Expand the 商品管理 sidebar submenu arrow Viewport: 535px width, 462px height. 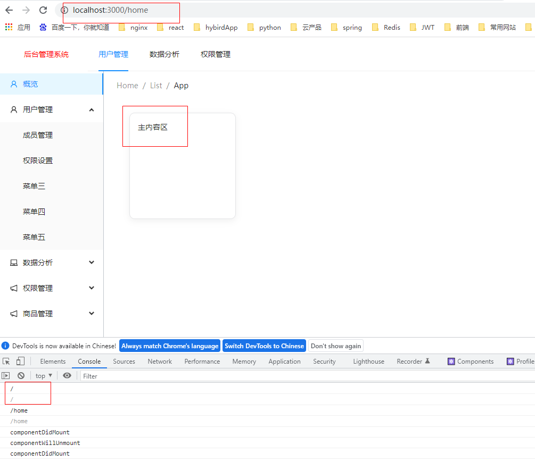point(92,314)
